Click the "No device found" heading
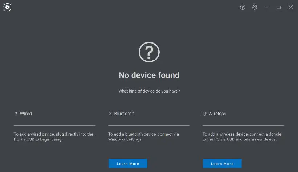The image size is (298, 172). coord(149,75)
